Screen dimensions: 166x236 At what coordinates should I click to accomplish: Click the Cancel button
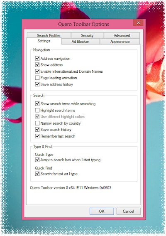coord(128,211)
